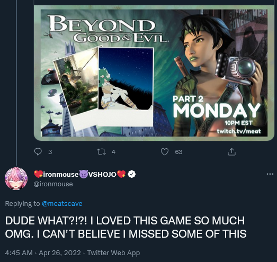
Task: Click the like count number 63
Action: pyautogui.click(x=178, y=152)
